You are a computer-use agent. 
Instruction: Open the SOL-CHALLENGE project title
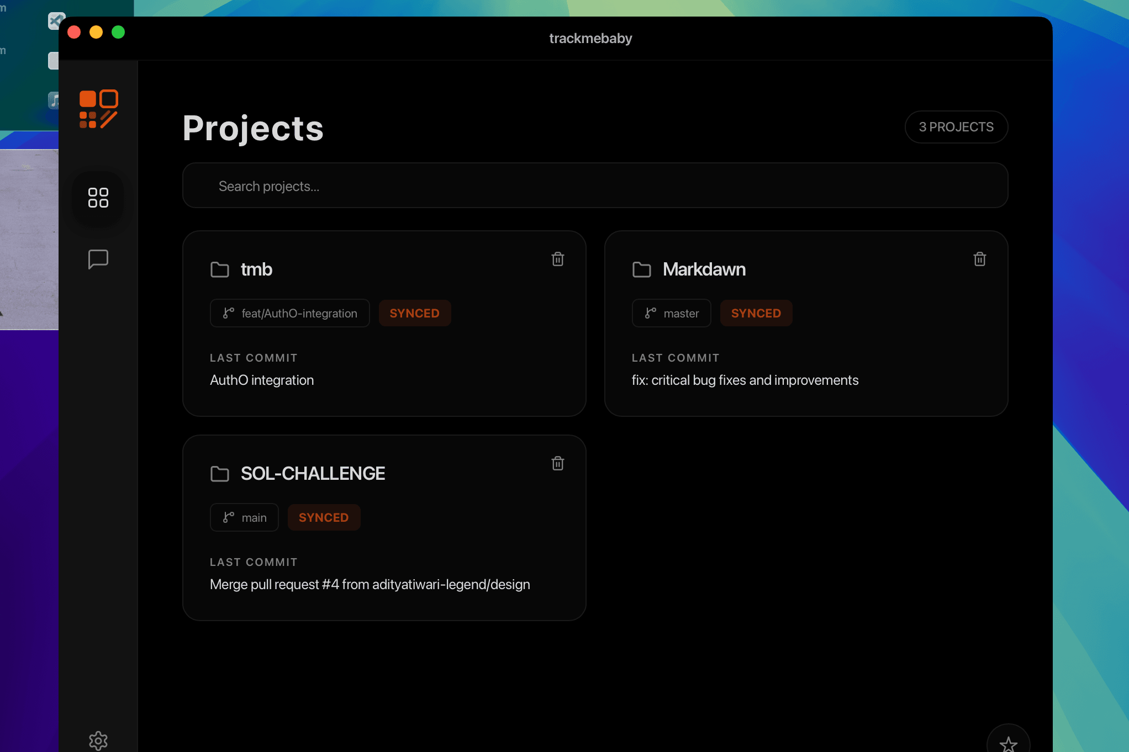[313, 474]
